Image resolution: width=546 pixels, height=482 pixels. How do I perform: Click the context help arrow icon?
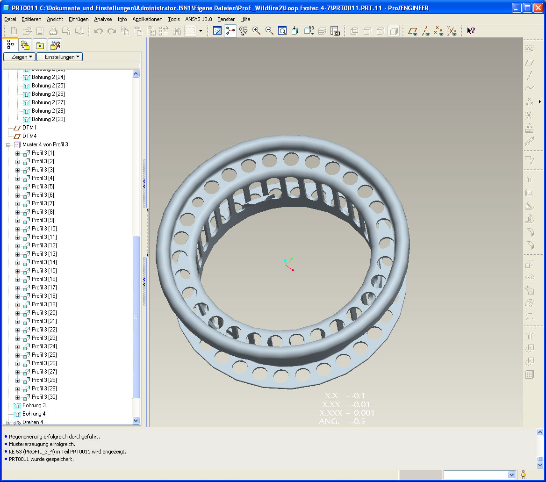pos(471,31)
